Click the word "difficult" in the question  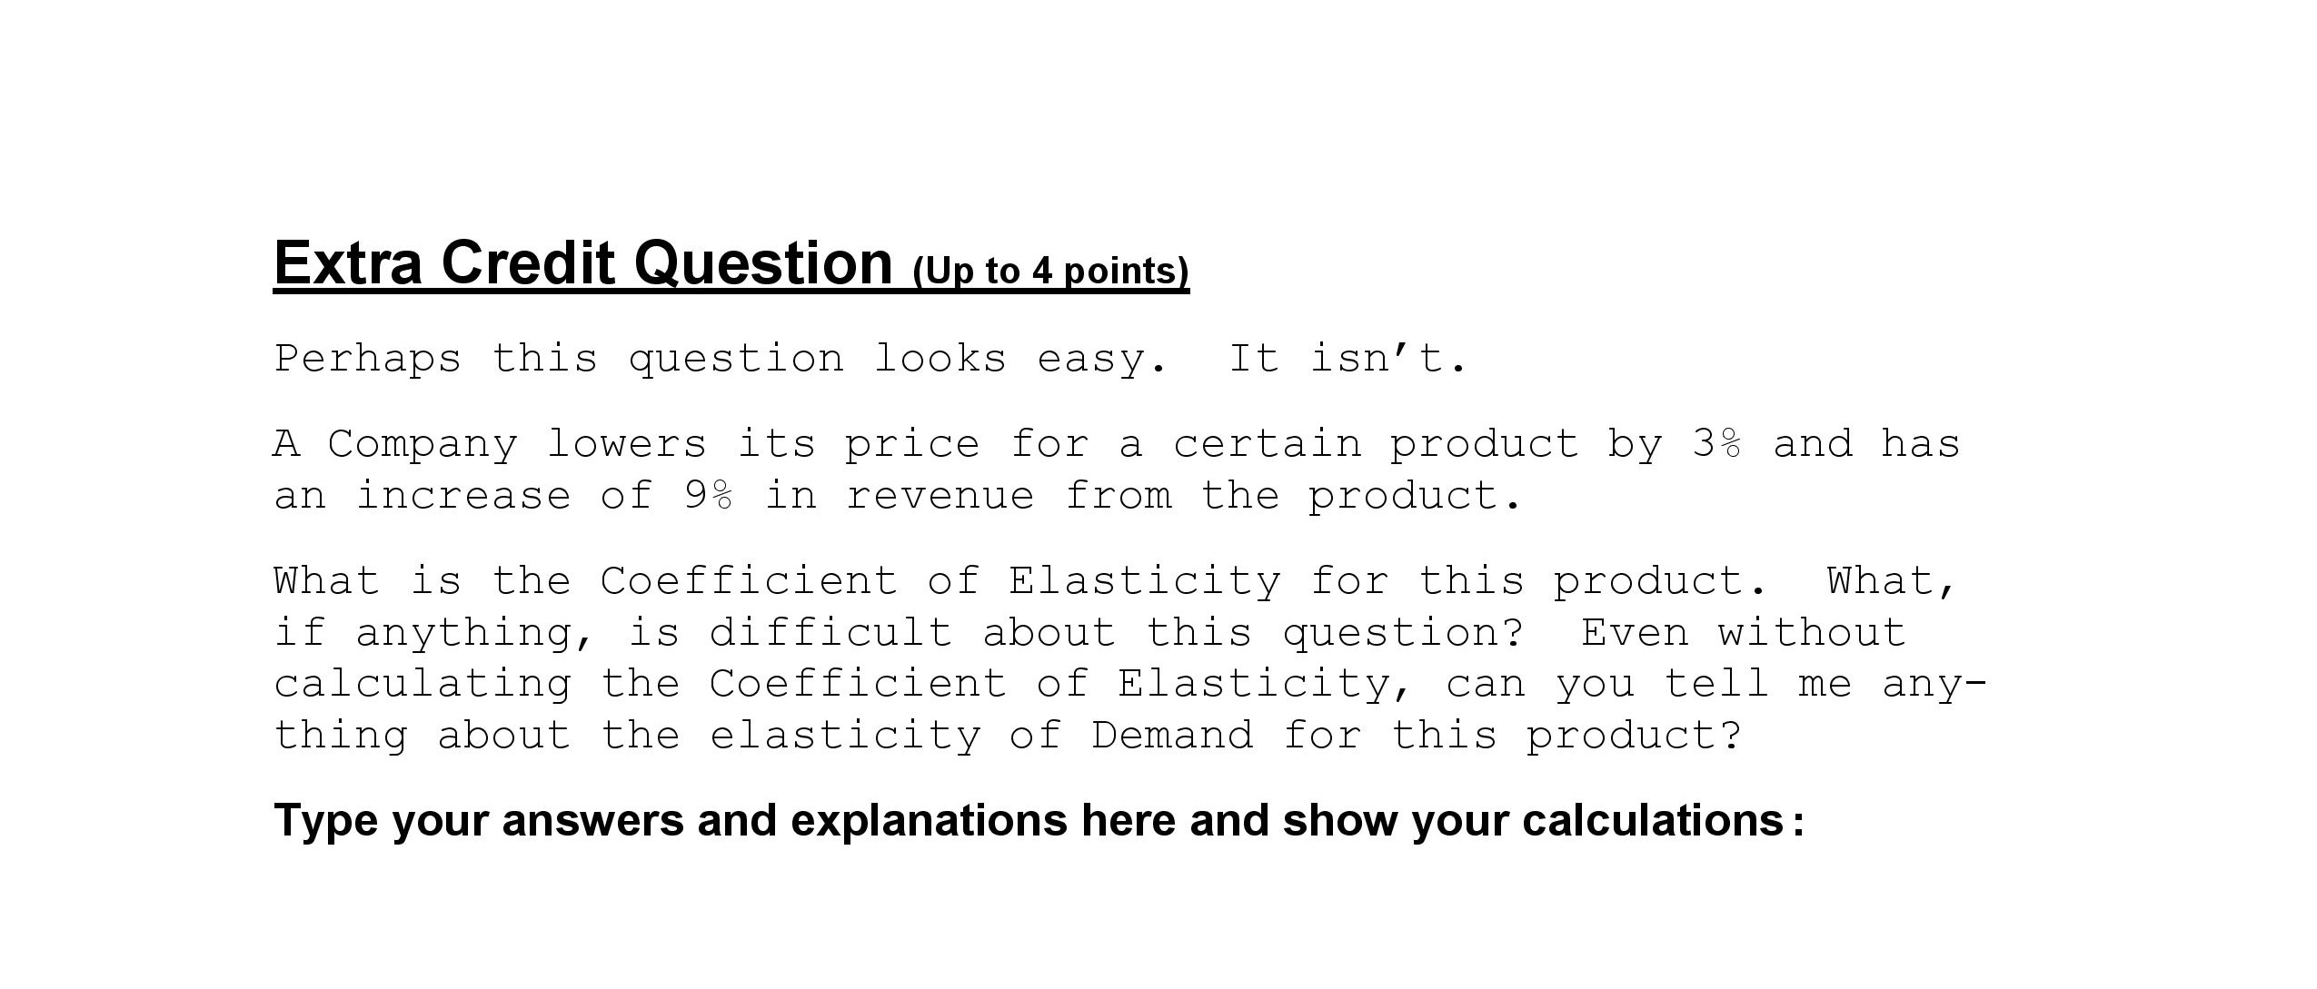(x=830, y=633)
